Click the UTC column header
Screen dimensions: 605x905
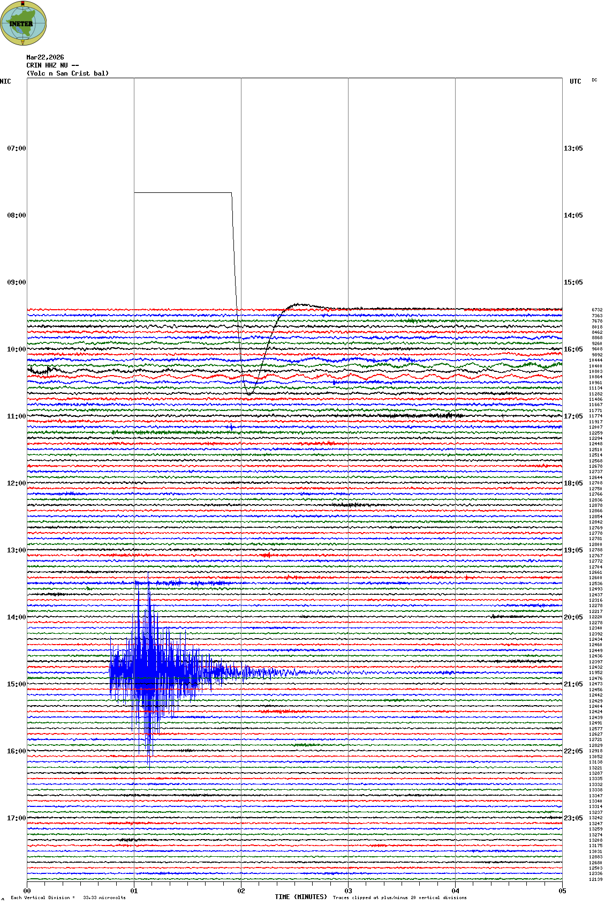pos(575,81)
